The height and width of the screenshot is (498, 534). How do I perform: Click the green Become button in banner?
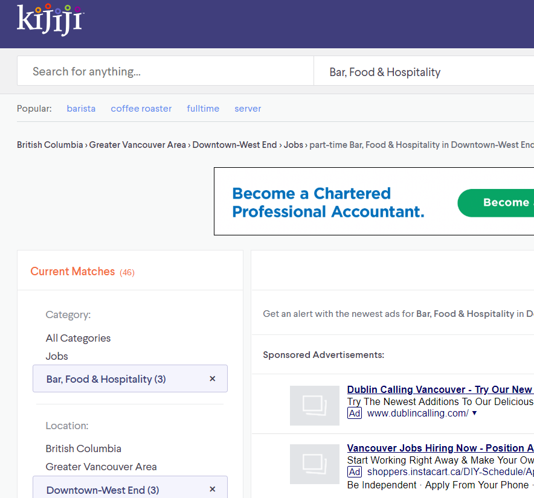click(x=495, y=203)
